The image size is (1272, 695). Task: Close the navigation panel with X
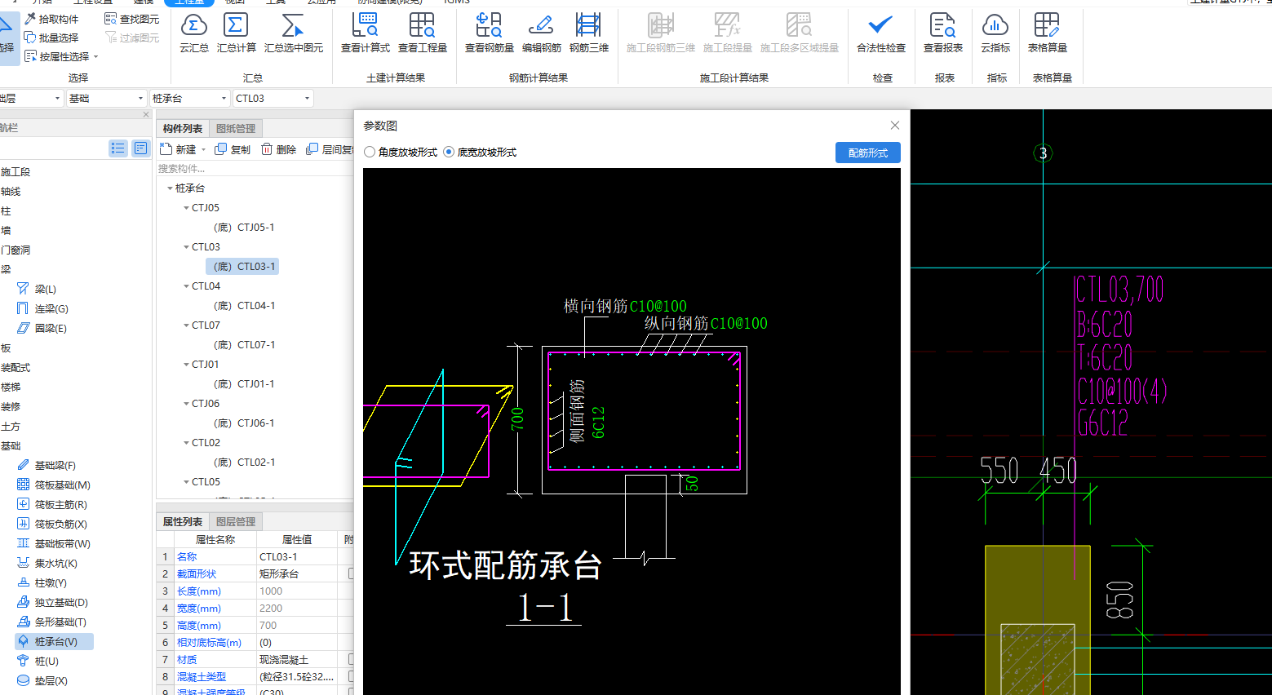(146, 114)
